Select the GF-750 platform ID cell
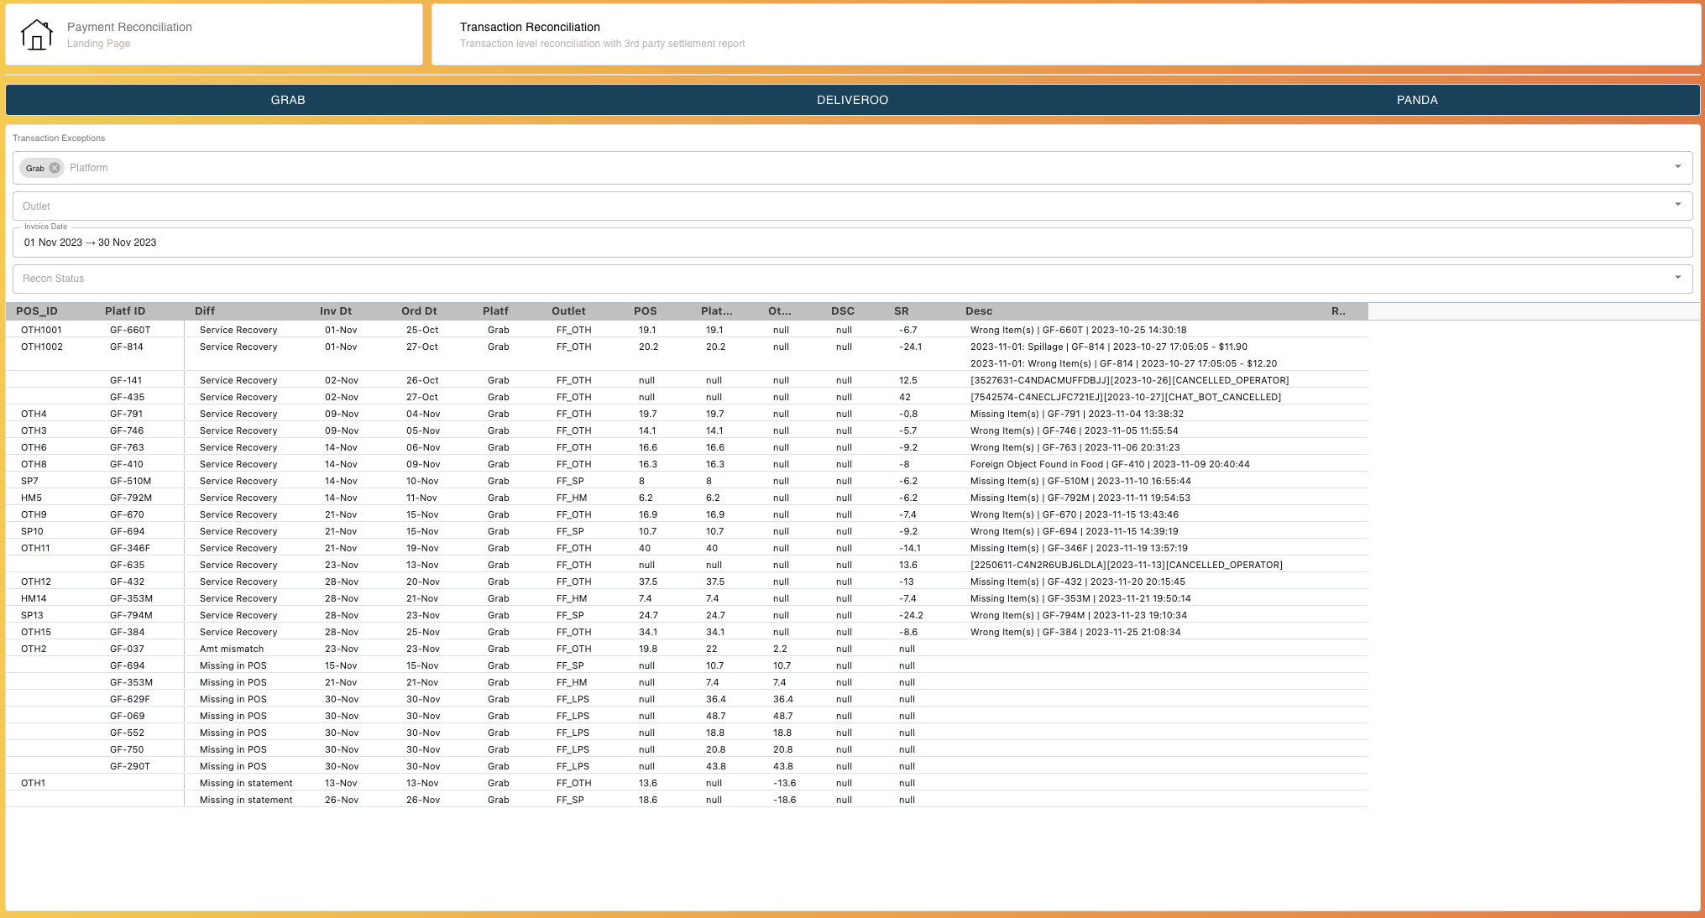The height and width of the screenshot is (918, 1705). click(x=127, y=749)
